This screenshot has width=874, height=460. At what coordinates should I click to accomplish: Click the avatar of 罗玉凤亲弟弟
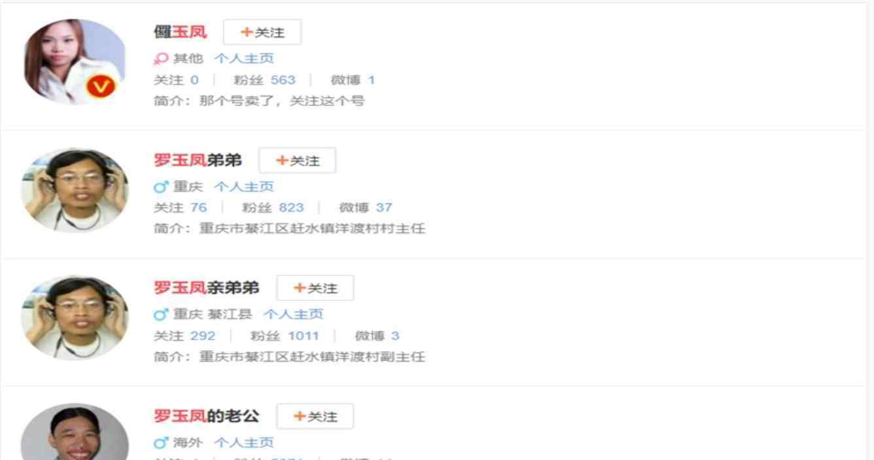pyautogui.click(x=75, y=319)
